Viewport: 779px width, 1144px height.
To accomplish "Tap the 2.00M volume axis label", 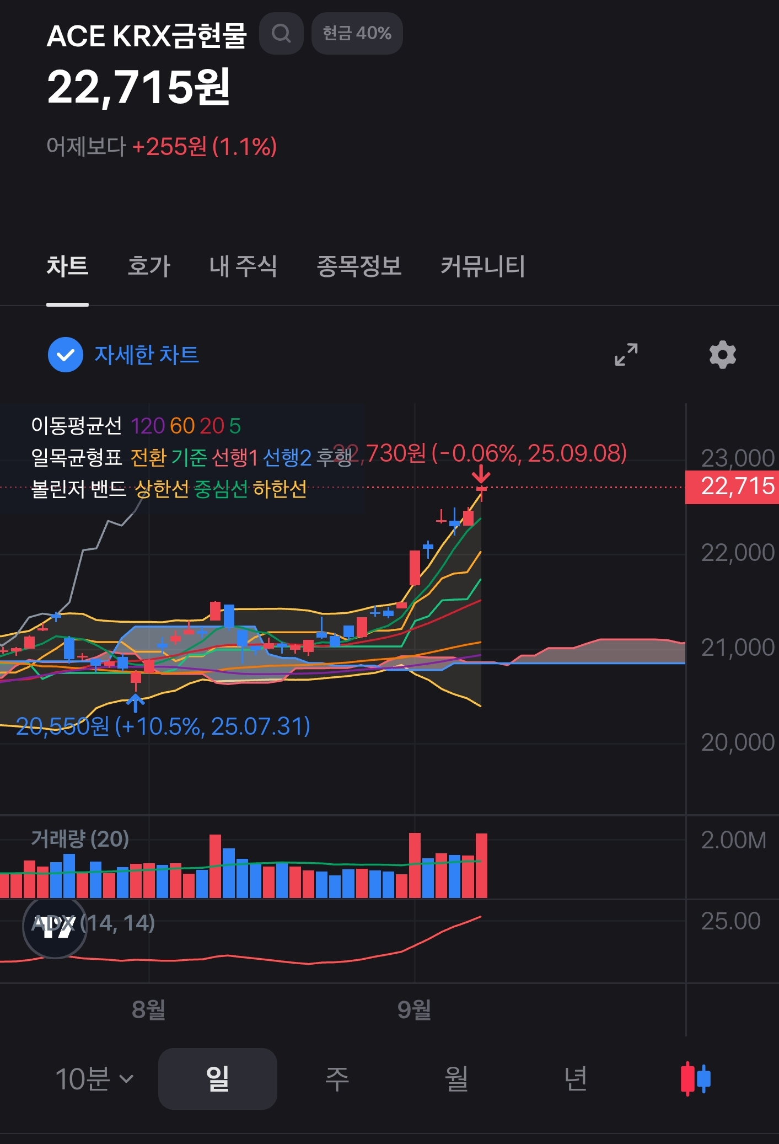I will pyautogui.click(x=734, y=840).
